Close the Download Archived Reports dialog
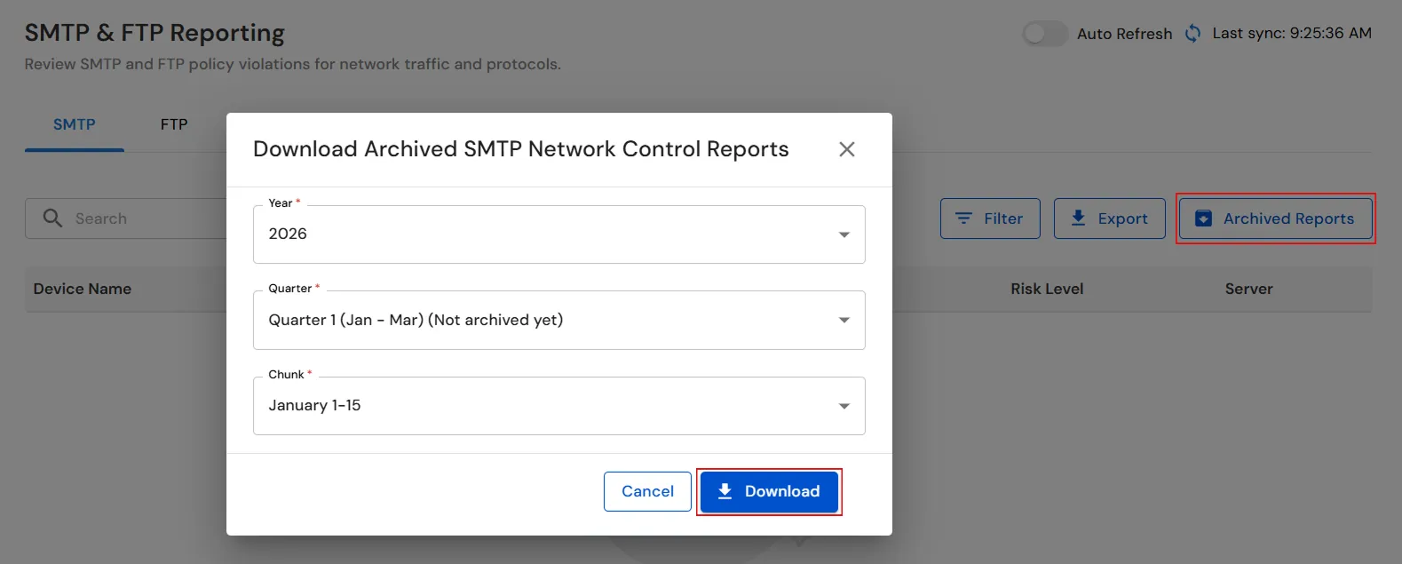The image size is (1402, 564). (847, 149)
